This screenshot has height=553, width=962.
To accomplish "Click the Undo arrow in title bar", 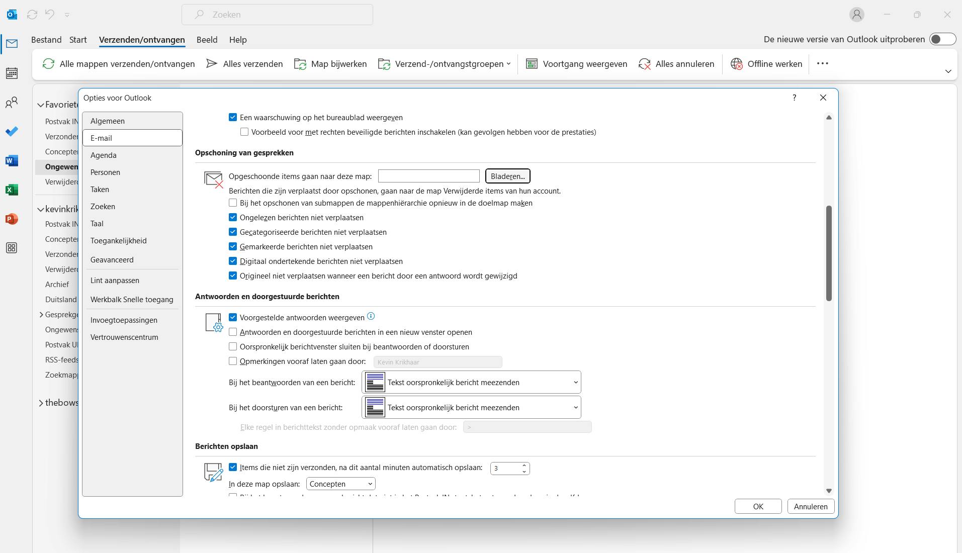I will pyautogui.click(x=50, y=14).
